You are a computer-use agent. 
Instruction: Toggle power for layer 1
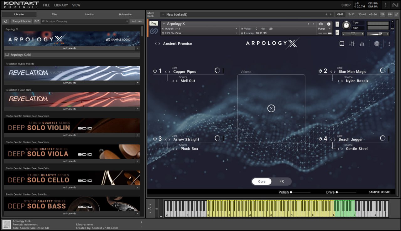155,71
